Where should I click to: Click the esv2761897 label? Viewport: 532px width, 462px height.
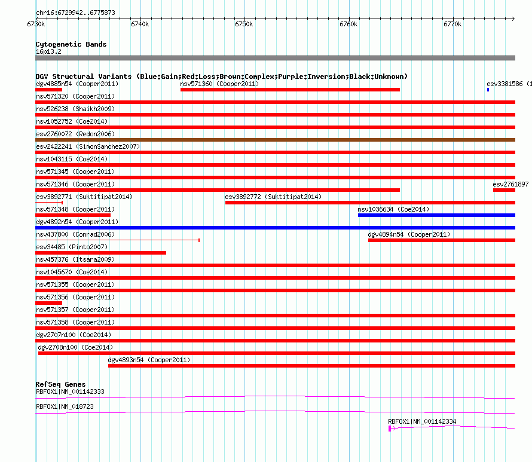pyautogui.click(x=510, y=184)
